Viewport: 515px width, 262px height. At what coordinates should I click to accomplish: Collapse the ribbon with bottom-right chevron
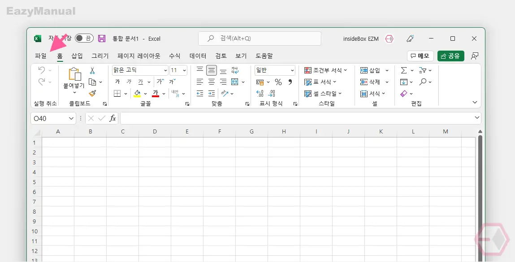click(x=475, y=103)
